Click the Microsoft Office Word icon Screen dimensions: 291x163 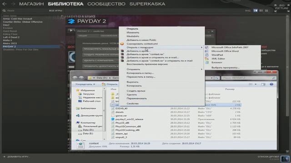click(207, 51)
